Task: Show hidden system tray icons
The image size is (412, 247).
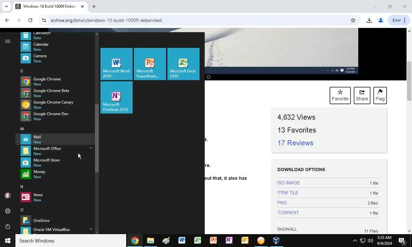Action: click(355, 241)
